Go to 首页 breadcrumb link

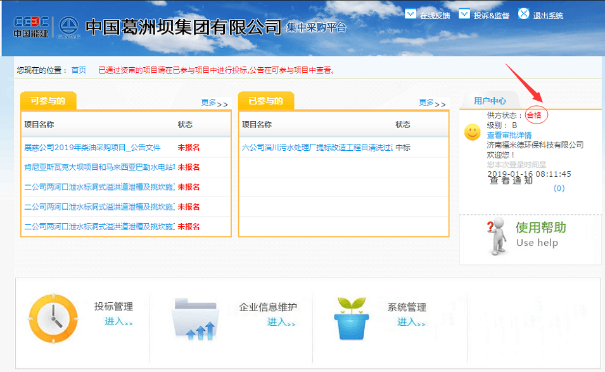point(79,70)
